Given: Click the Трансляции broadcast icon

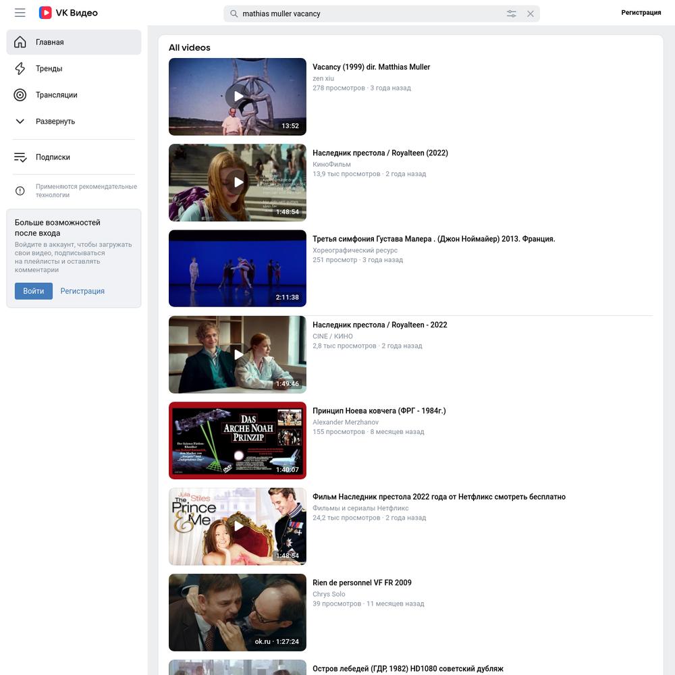Looking at the screenshot, I should click(x=20, y=94).
